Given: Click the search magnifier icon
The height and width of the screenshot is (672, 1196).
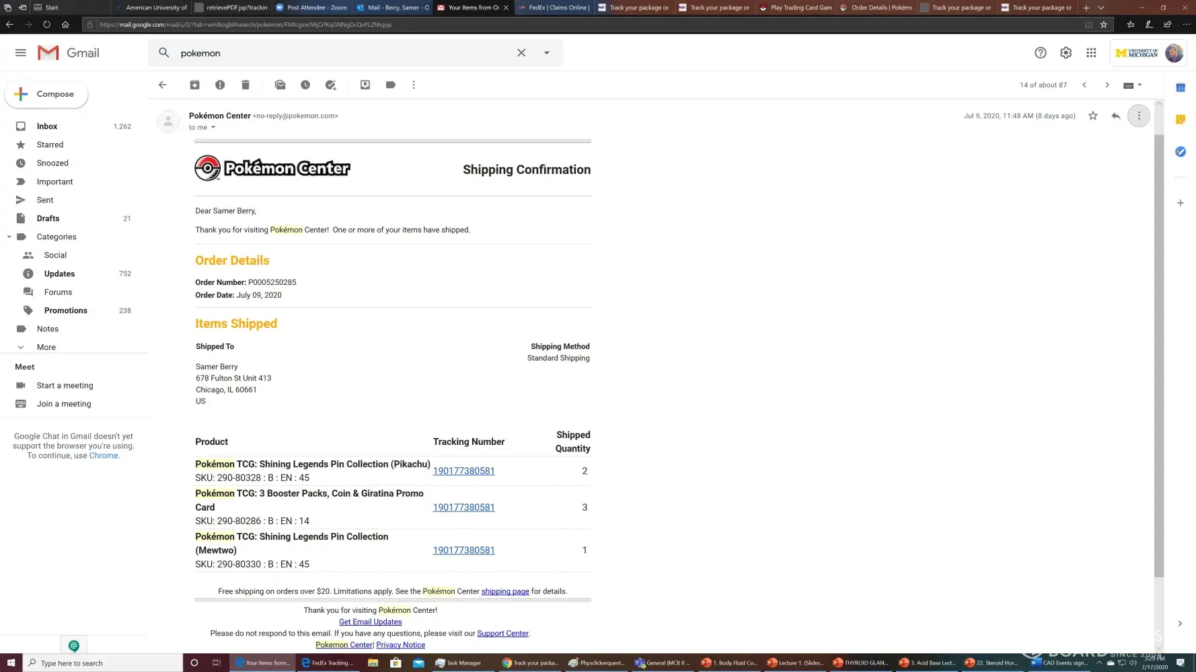Looking at the screenshot, I should click(x=163, y=52).
